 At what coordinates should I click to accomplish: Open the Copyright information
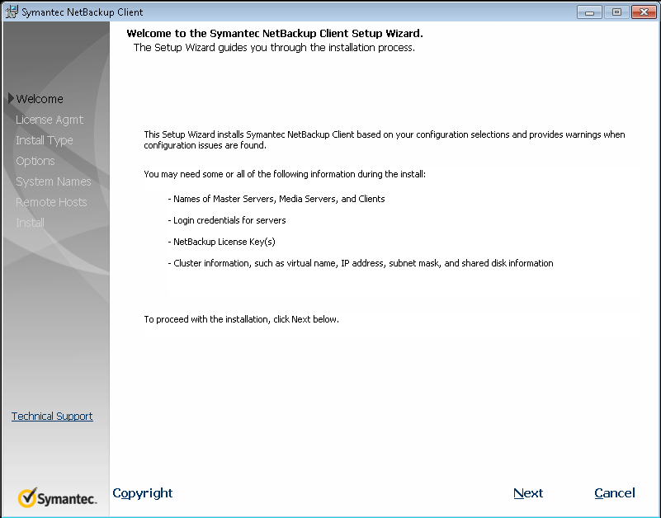coord(142,493)
